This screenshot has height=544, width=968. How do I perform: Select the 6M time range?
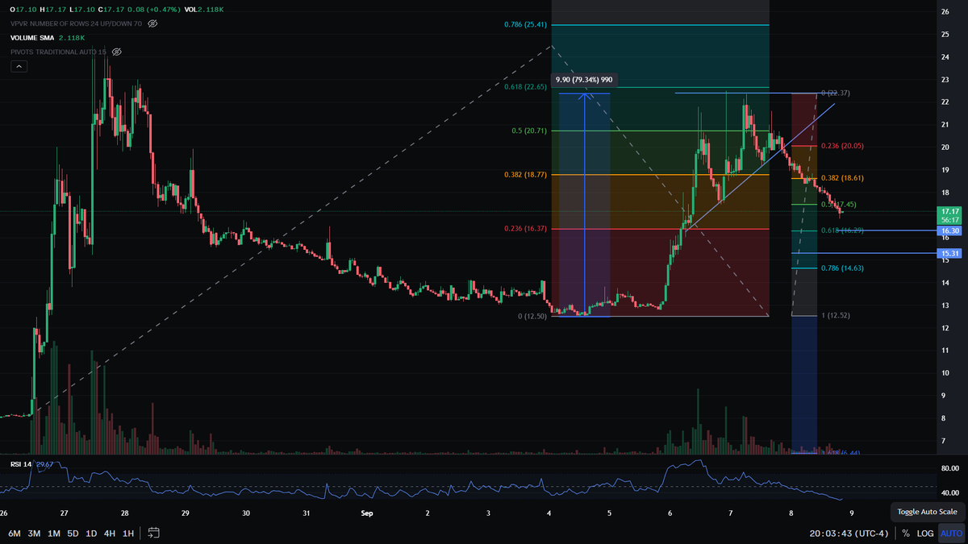[15, 533]
